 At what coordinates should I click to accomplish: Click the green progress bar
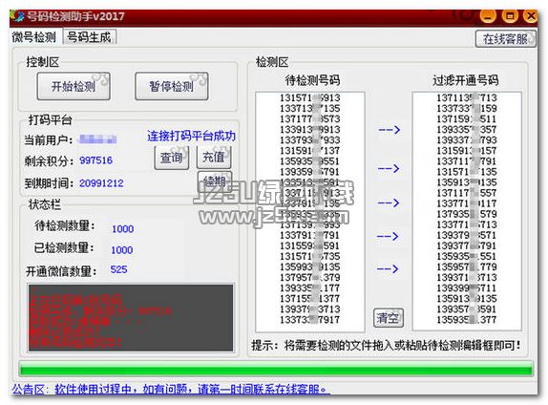[x=276, y=369]
